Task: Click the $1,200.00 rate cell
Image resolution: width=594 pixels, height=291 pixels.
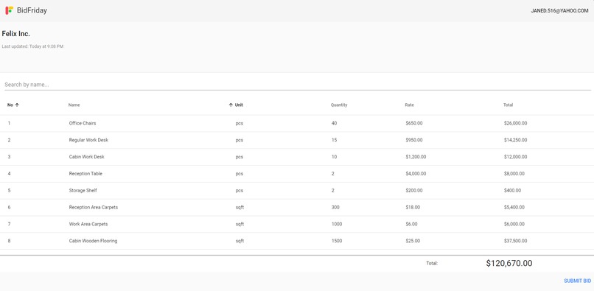Action: pyautogui.click(x=416, y=157)
